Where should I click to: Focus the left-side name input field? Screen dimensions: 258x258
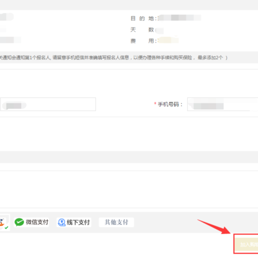click(x=48, y=104)
